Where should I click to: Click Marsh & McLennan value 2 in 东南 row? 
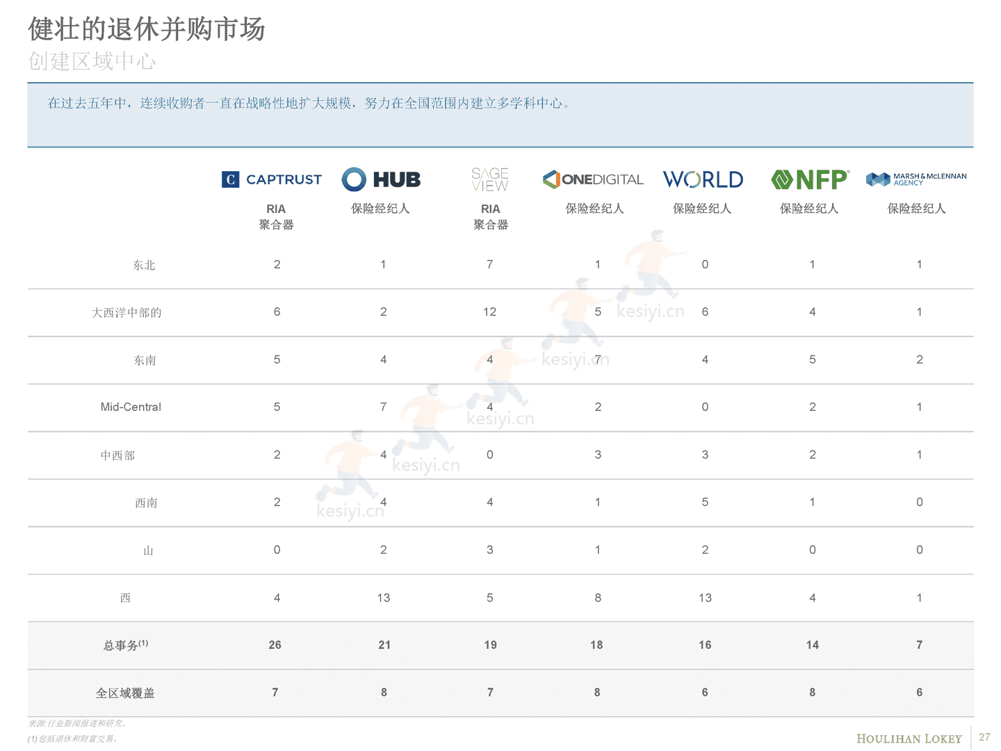click(x=920, y=360)
